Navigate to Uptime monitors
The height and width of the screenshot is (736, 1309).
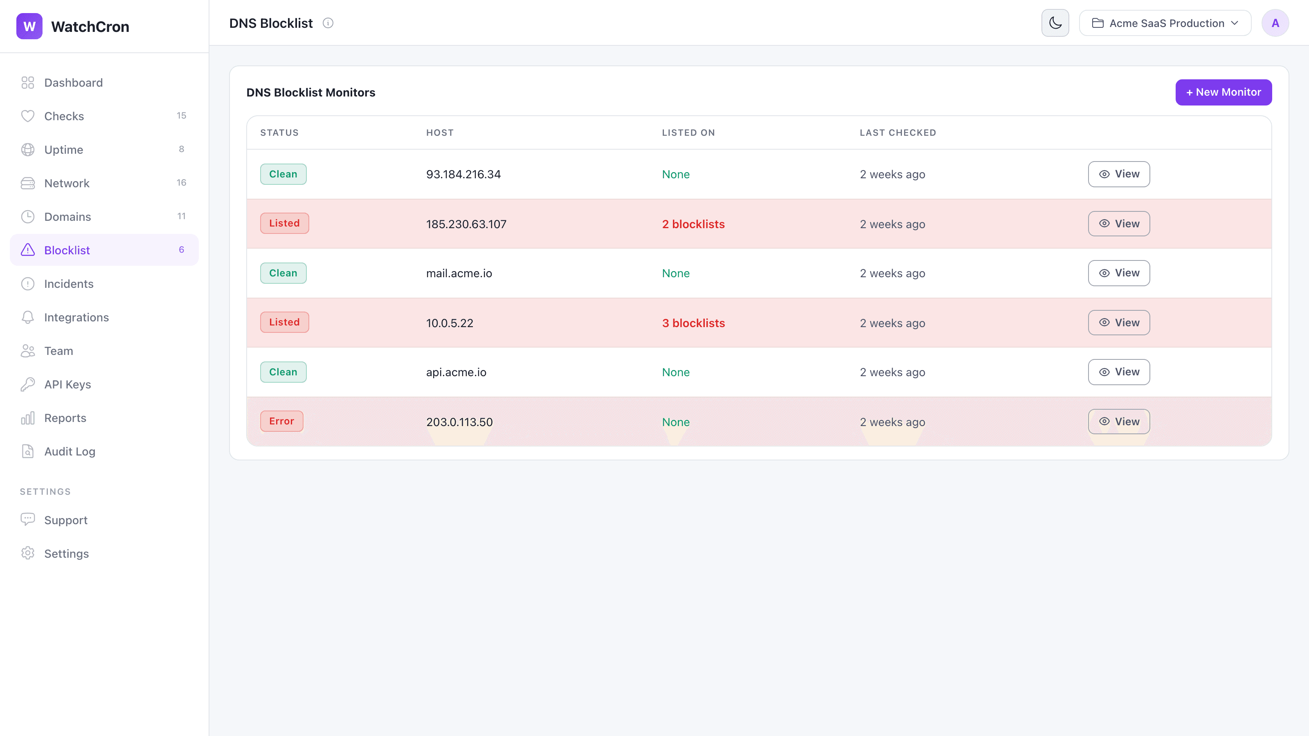[x=104, y=150]
